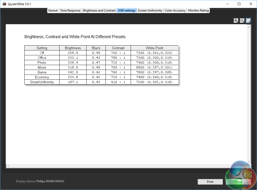Viewport: 257px width, 190px height.
Task: Click the vertical scrollbar up arrow
Action: pyautogui.click(x=249, y=27)
